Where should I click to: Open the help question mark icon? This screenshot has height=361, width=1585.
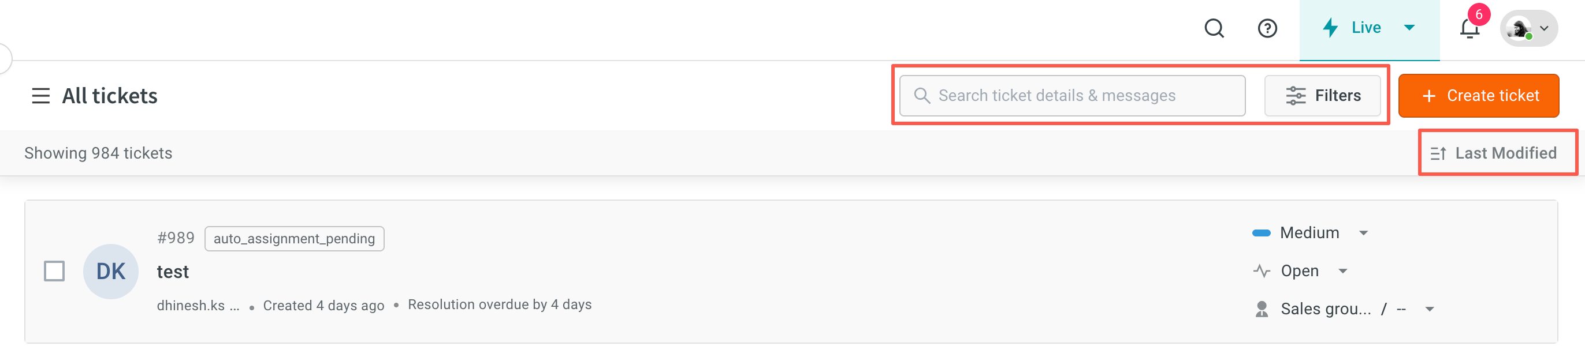tap(1267, 28)
